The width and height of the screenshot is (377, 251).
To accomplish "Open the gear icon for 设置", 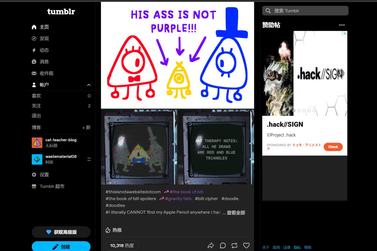I will pos(34,175).
